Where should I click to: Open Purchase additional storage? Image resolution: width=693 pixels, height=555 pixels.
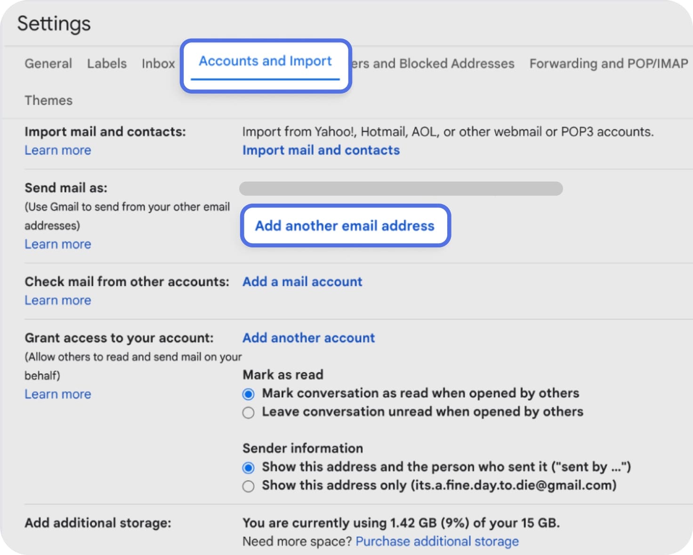pyautogui.click(x=437, y=541)
